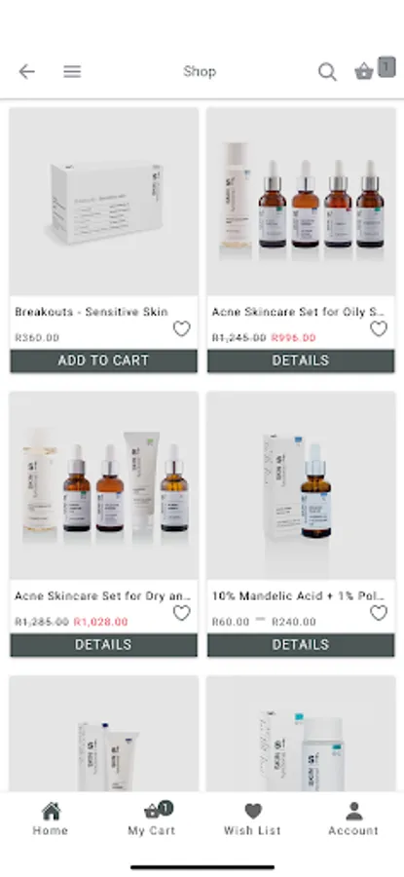View details of Acne Skincare Set Dry
The height and width of the screenshot is (877, 404).
(103, 645)
